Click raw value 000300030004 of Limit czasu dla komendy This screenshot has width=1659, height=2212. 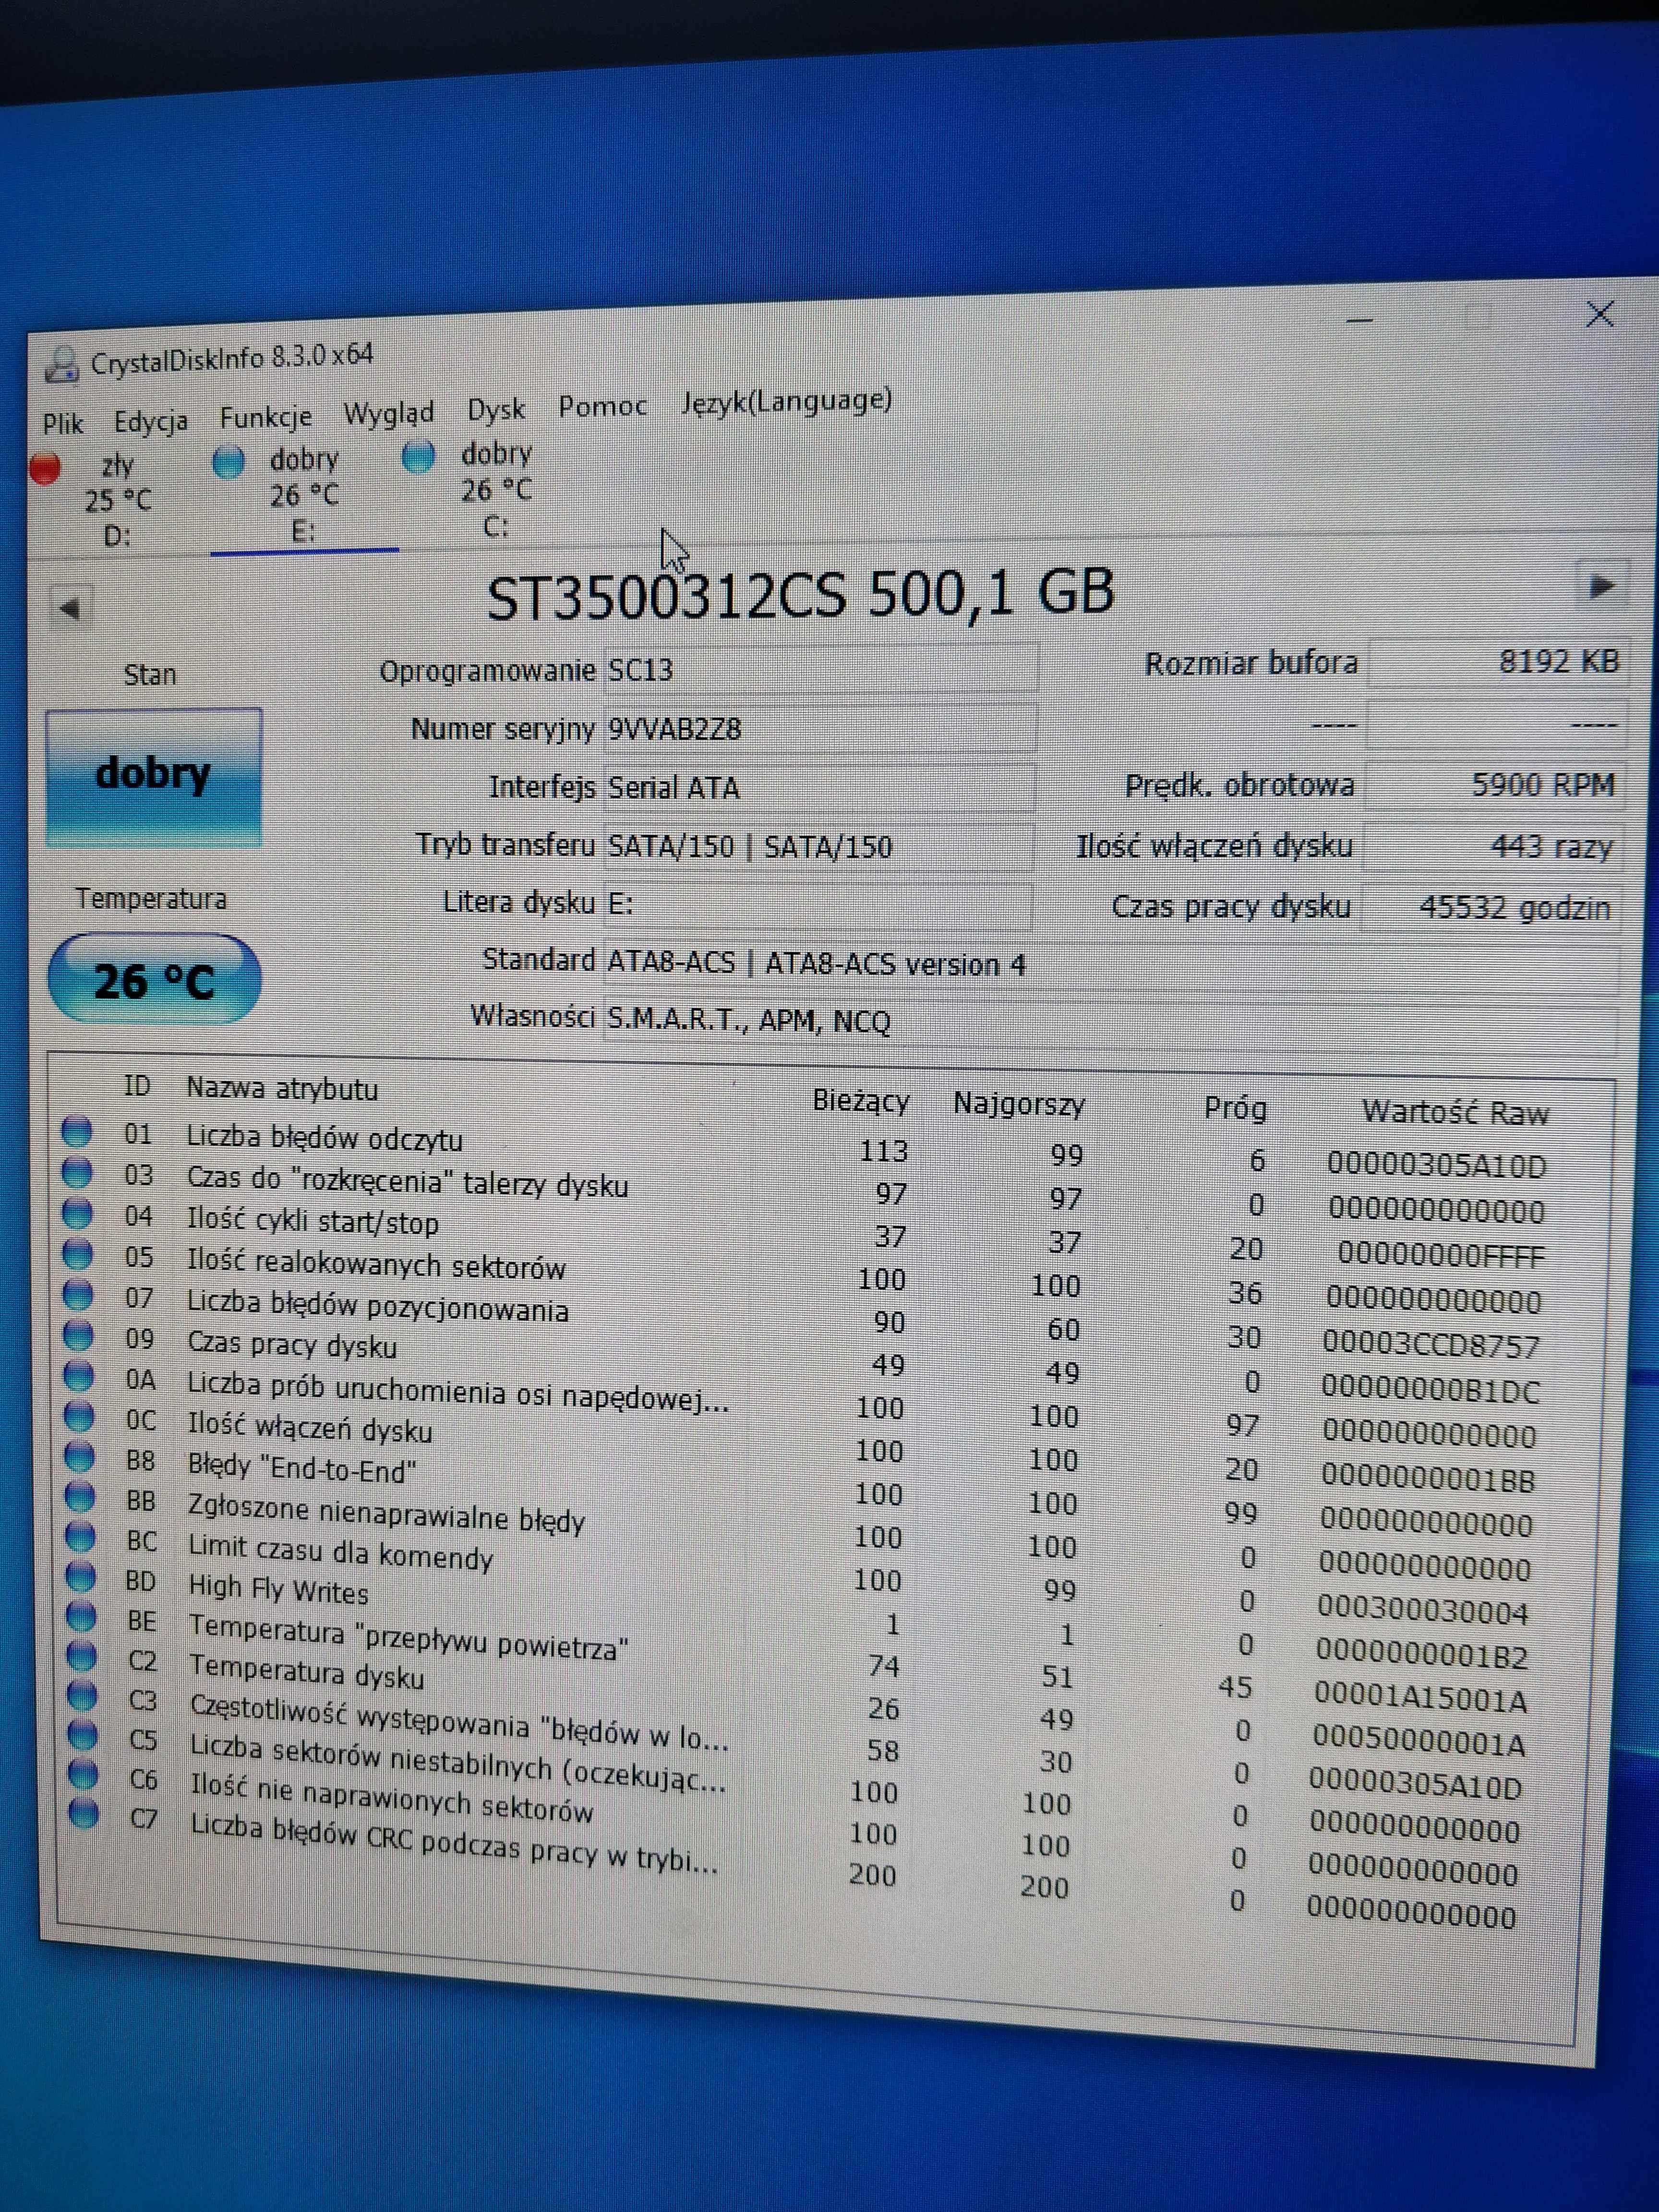tap(1422, 1611)
